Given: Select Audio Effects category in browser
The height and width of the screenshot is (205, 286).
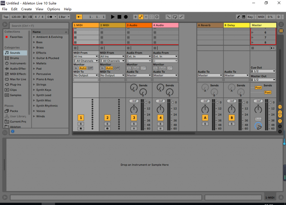Looking at the screenshot, I should point(15,69).
